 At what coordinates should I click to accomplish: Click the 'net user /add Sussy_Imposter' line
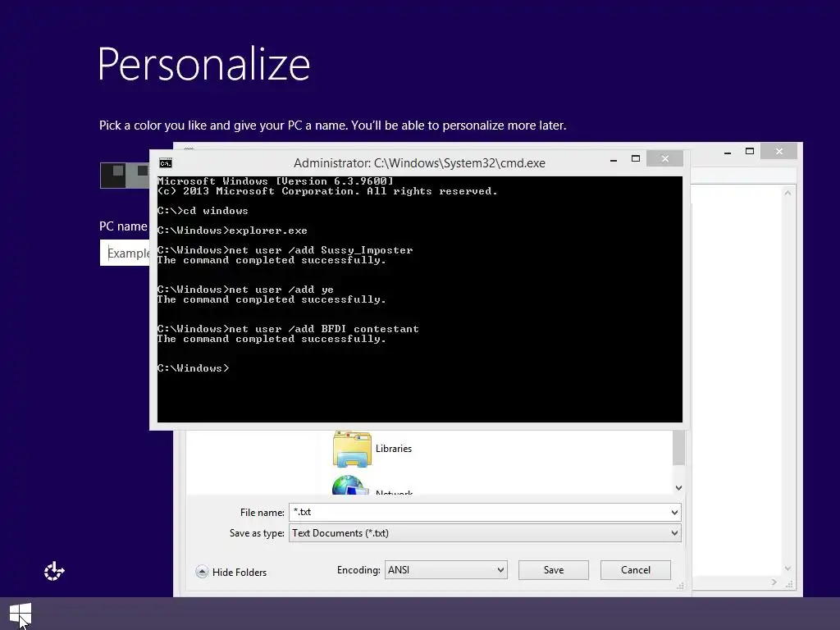click(285, 250)
